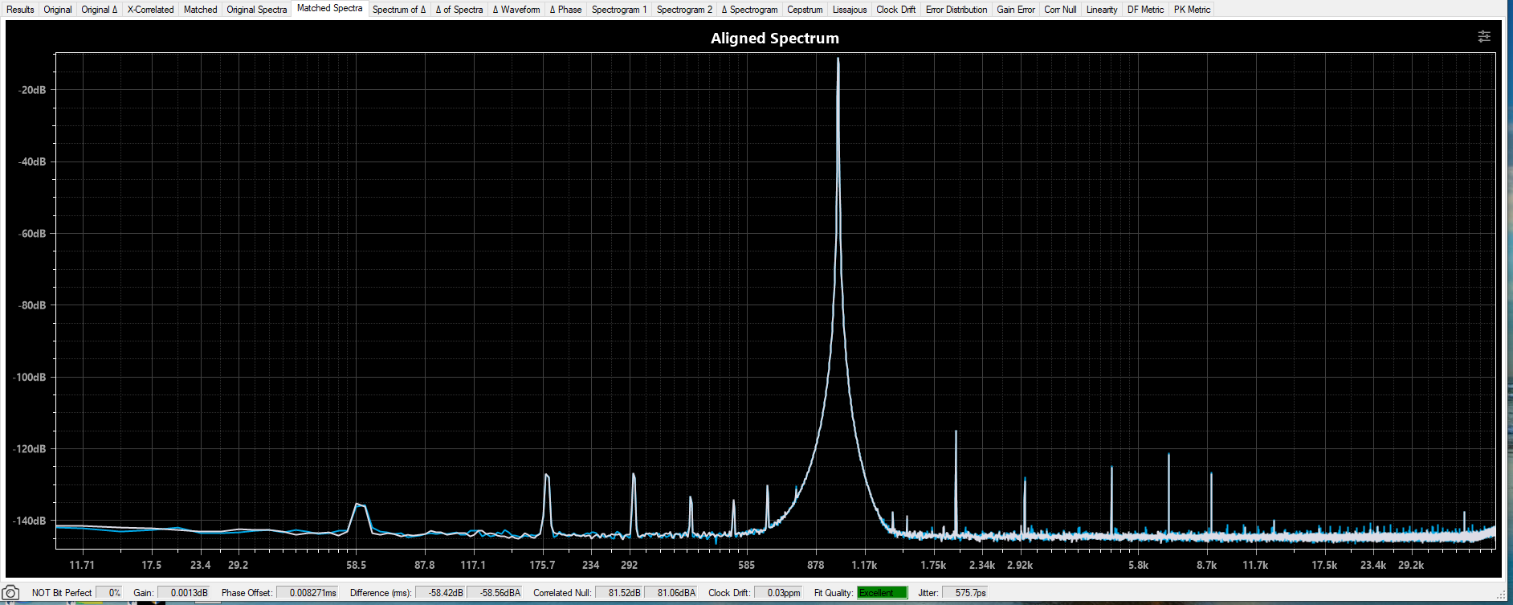Click the 1.17k frequency axis label
Image resolution: width=1513 pixels, height=605 pixels.
(x=864, y=565)
